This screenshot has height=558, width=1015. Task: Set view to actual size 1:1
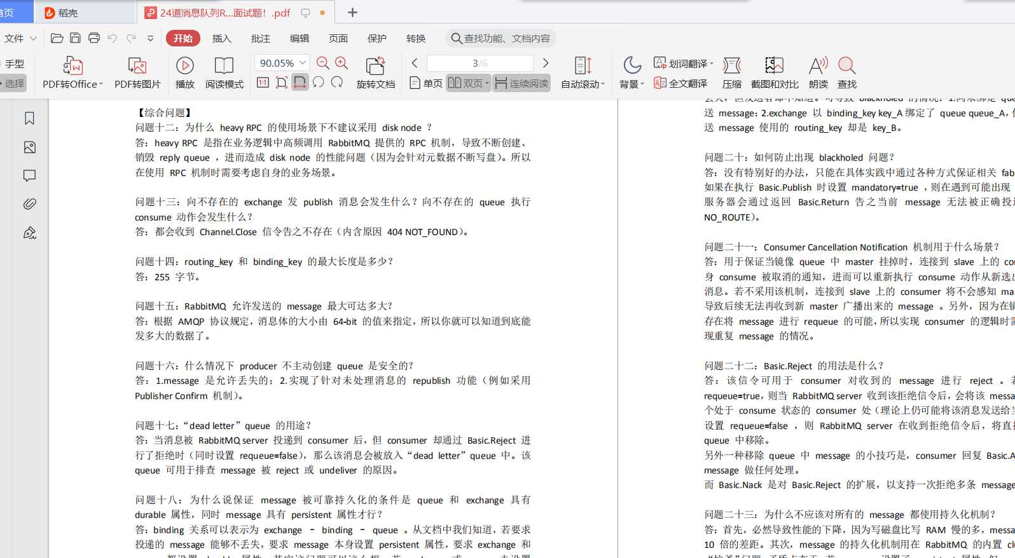pos(263,83)
